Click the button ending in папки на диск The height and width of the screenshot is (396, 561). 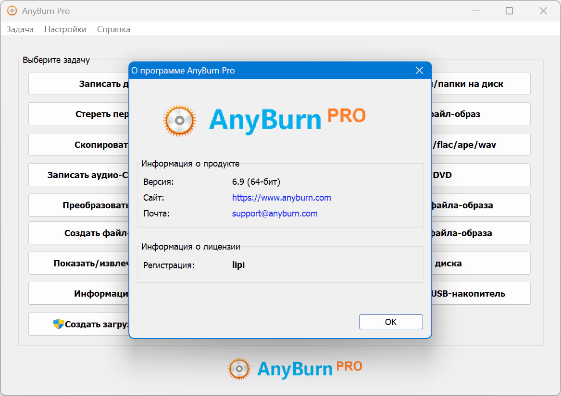(481, 84)
